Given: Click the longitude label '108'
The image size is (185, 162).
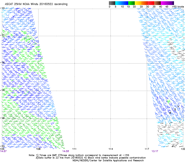Looking at the screenshot, I should pos(38,149).
